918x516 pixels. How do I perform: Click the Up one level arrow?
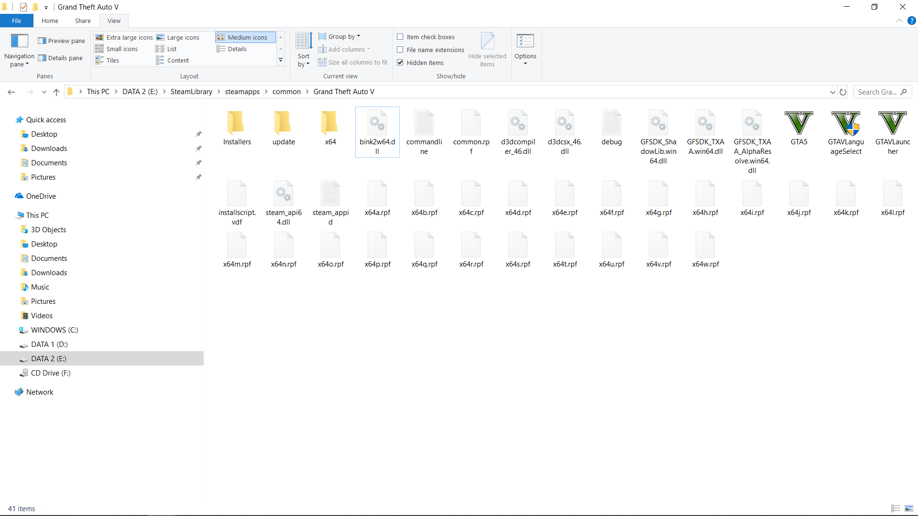(56, 92)
